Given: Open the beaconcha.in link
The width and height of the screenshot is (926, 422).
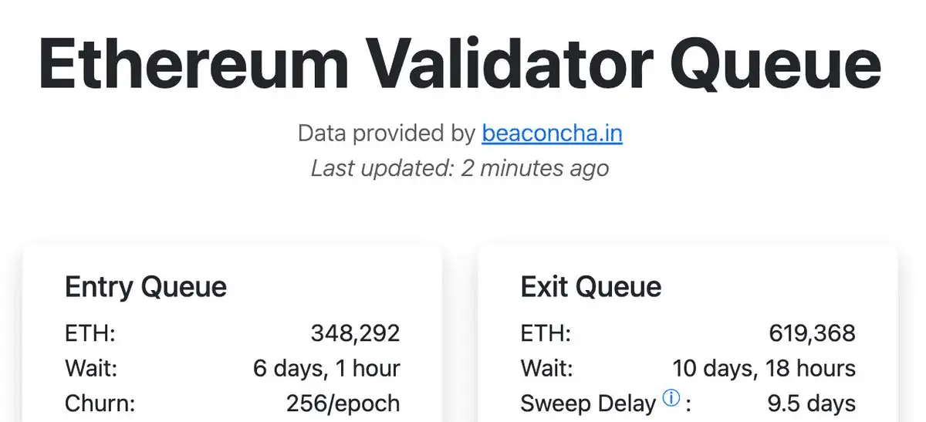Looking at the screenshot, I should [x=552, y=133].
